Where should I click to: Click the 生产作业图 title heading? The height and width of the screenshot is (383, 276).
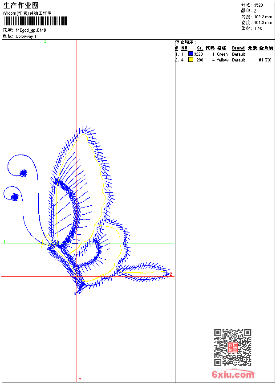[x=21, y=5]
